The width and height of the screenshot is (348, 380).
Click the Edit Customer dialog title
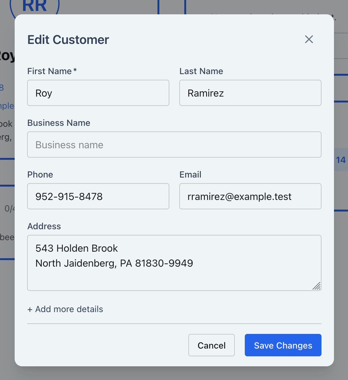tap(68, 40)
